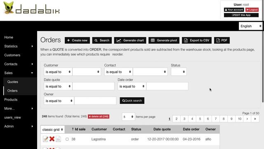Open Your account page
This screenshot has height=149, width=264.
[x=234, y=10]
